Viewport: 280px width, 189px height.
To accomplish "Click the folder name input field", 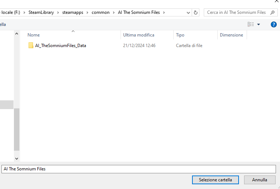I will pyautogui.click(x=139, y=169).
